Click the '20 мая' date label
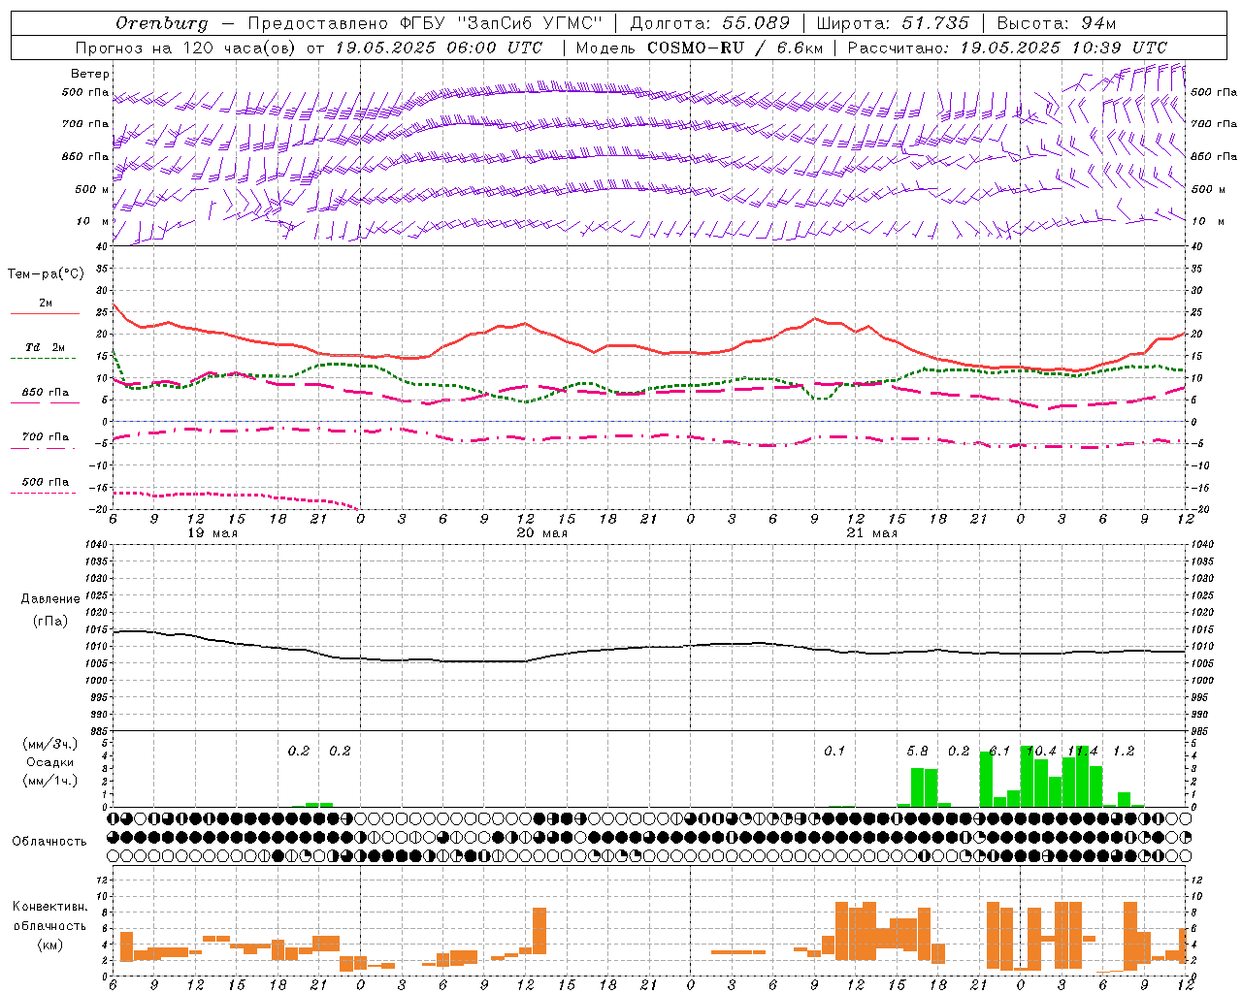 tap(542, 533)
